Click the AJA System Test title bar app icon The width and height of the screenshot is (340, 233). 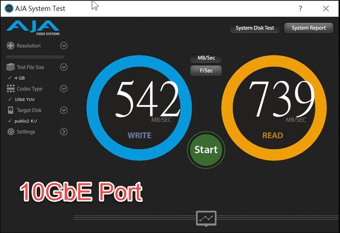coord(9,9)
